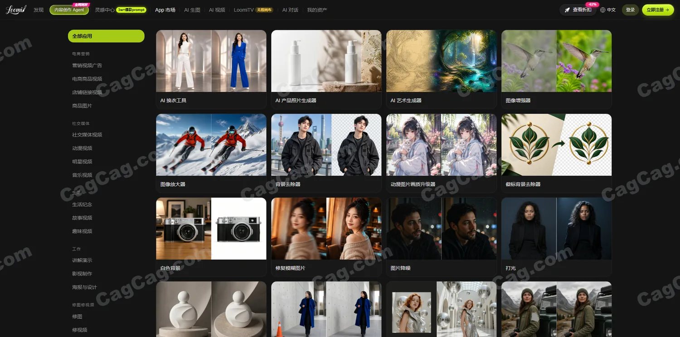The image size is (680, 337).
Task: Choose the 社交媒体视频 category
Action: coord(87,135)
